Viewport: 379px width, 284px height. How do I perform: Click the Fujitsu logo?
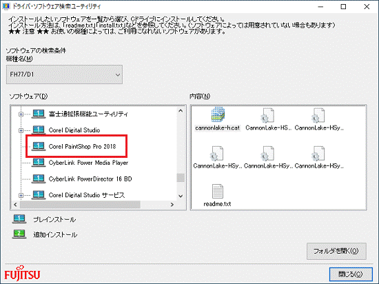click(22, 274)
